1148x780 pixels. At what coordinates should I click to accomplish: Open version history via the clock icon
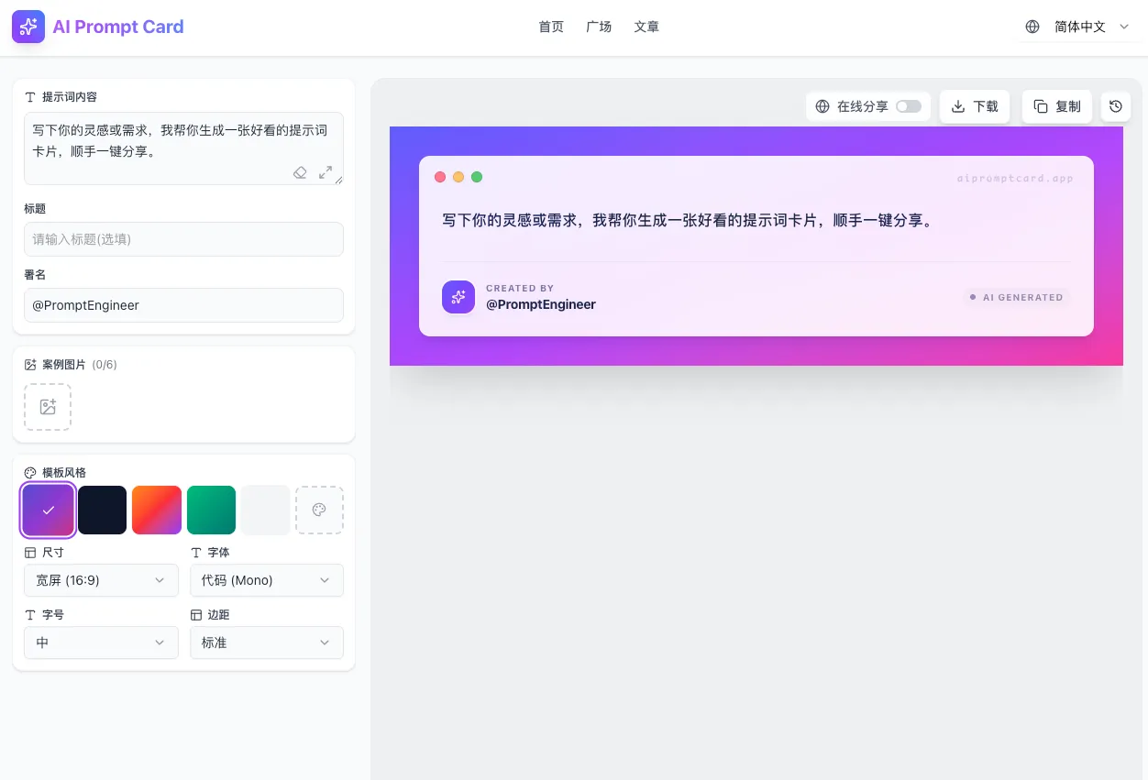tap(1115, 106)
